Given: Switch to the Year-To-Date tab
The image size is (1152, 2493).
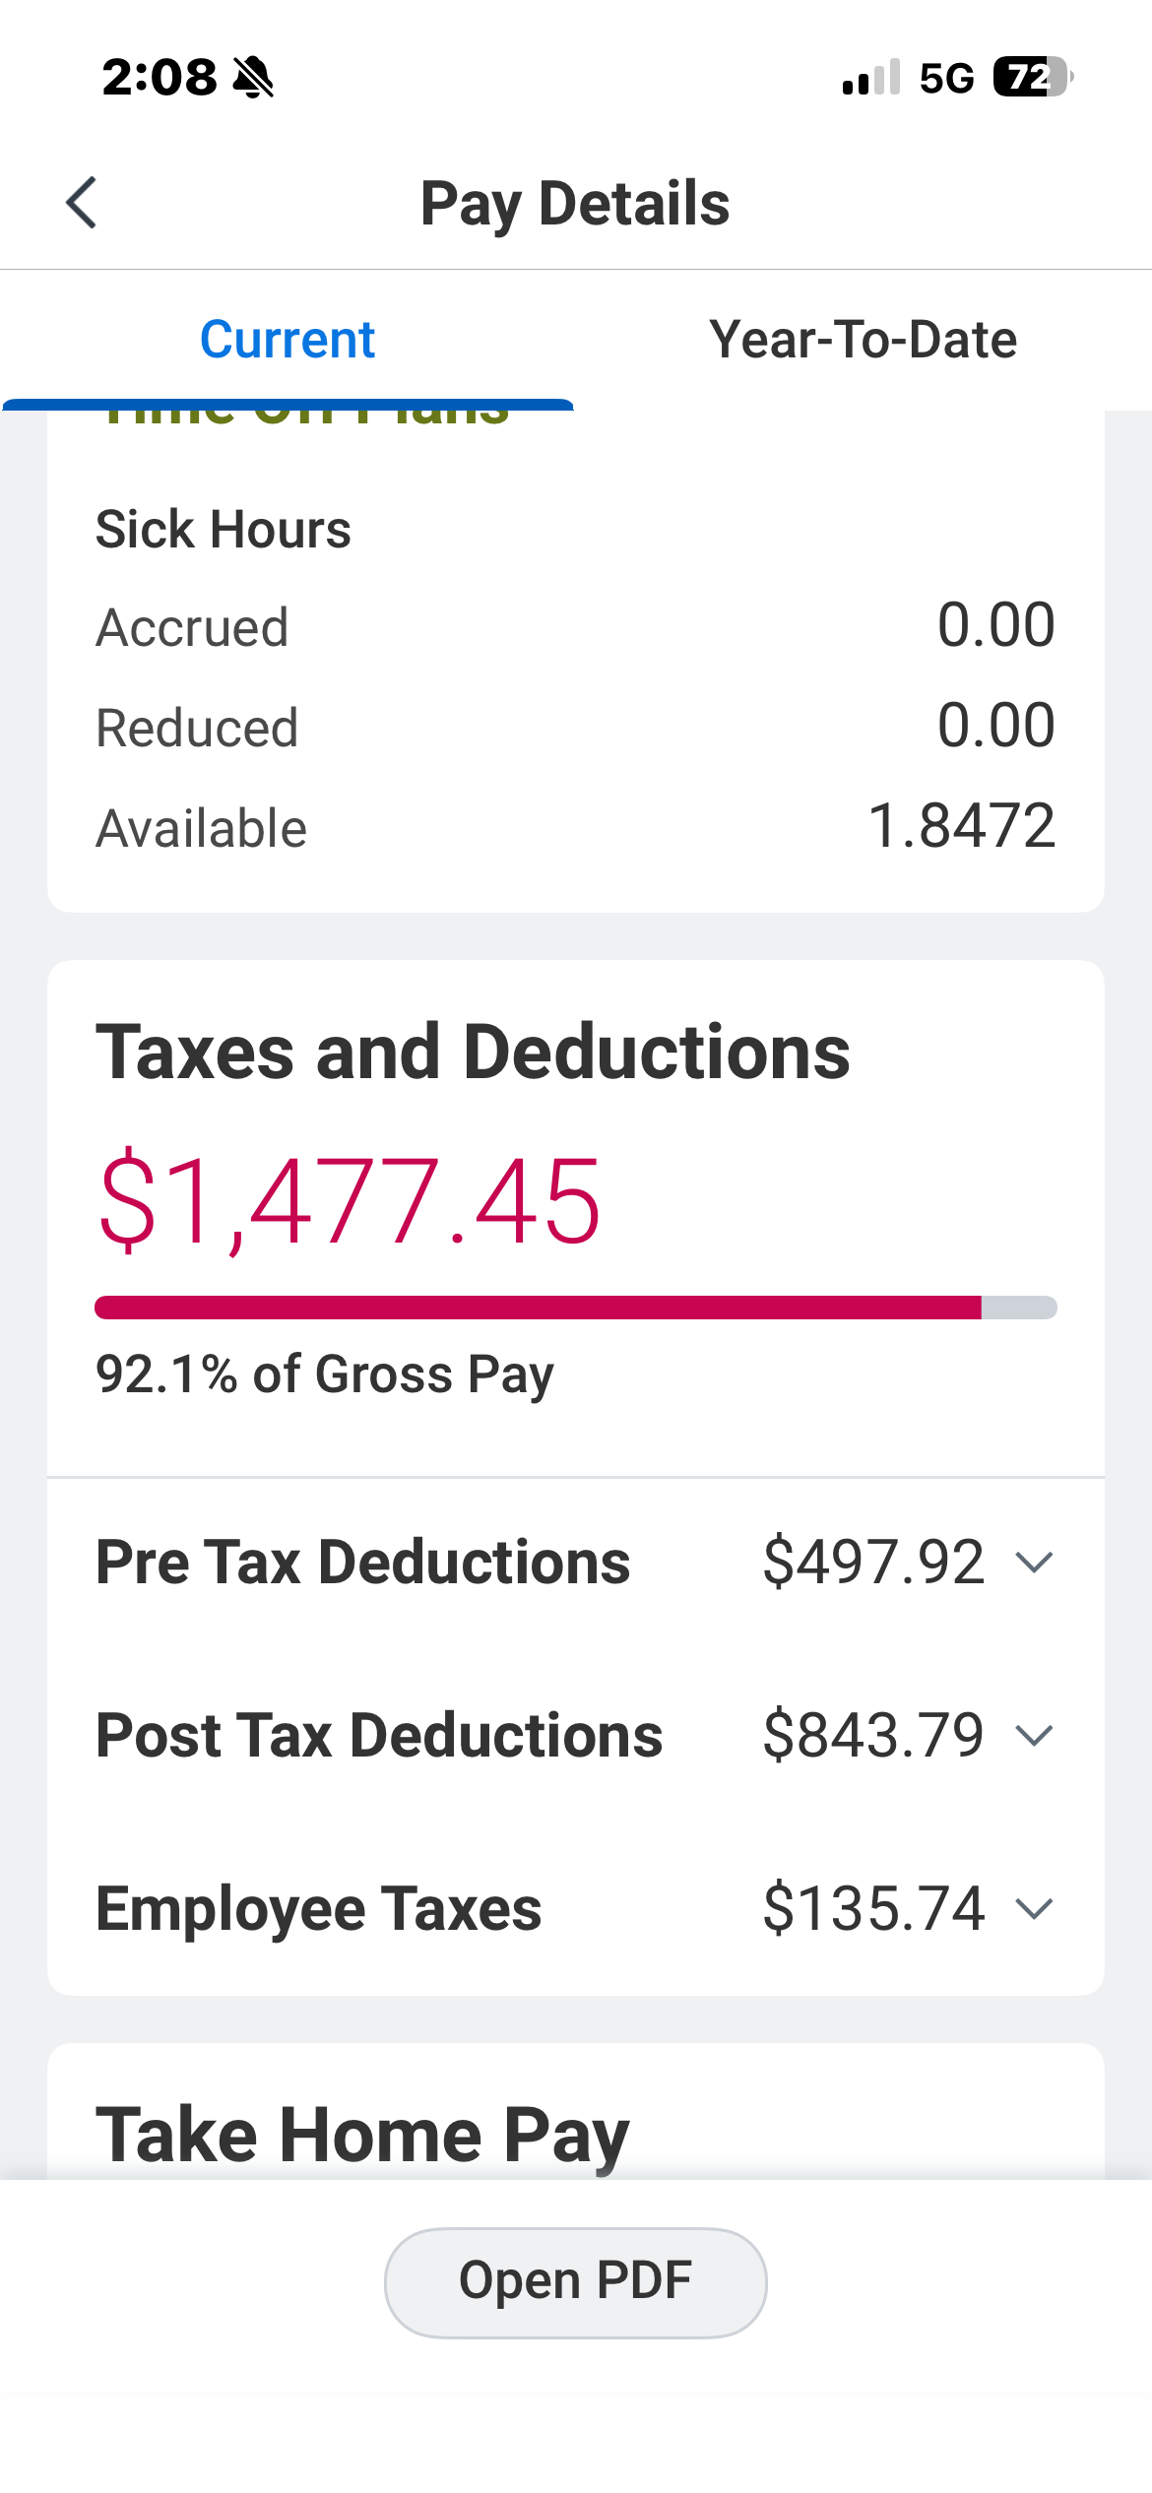Looking at the screenshot, I should [x=863, y=340].
